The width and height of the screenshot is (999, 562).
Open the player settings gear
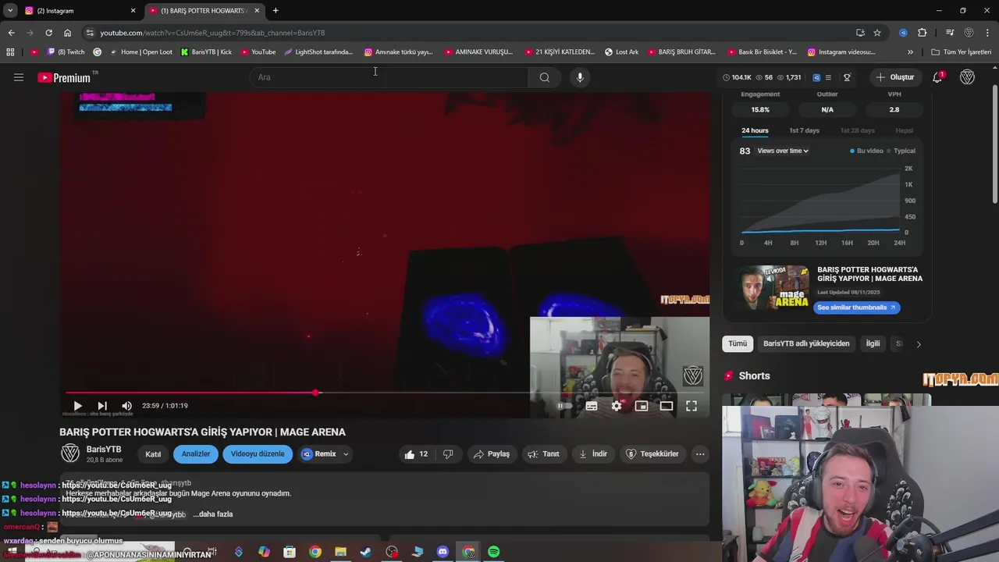click(x=617, y=406)
